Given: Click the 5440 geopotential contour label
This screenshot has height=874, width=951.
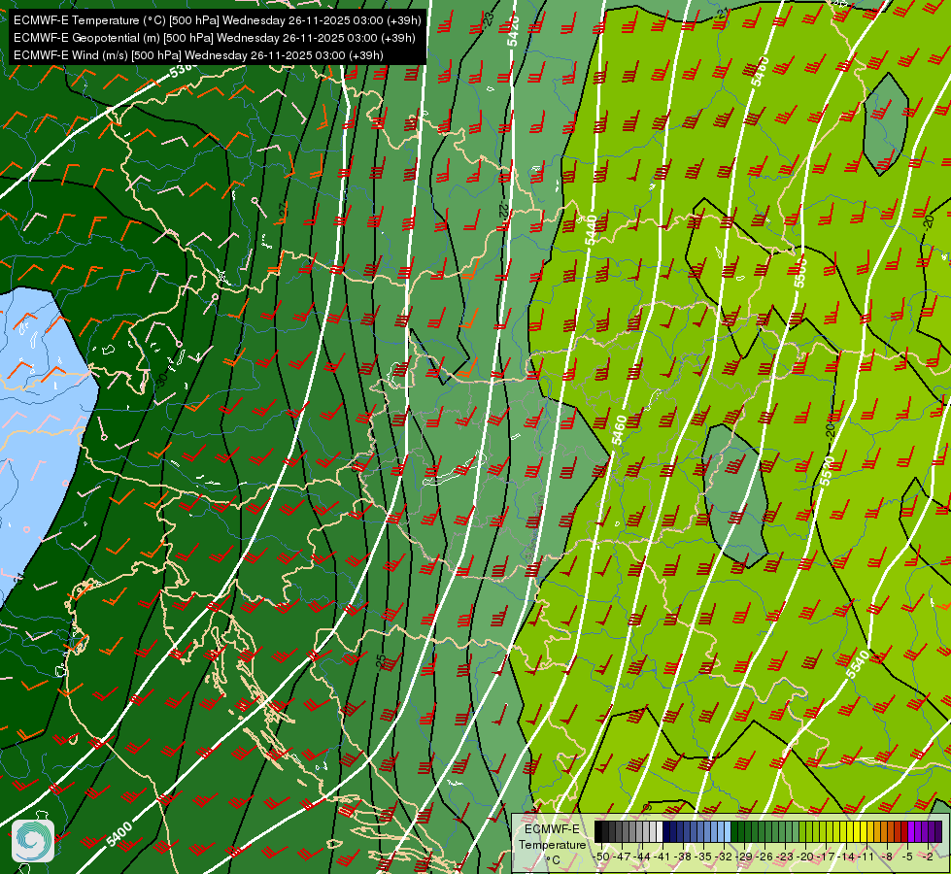Looking at the screenshot, I should click(592, 230).
